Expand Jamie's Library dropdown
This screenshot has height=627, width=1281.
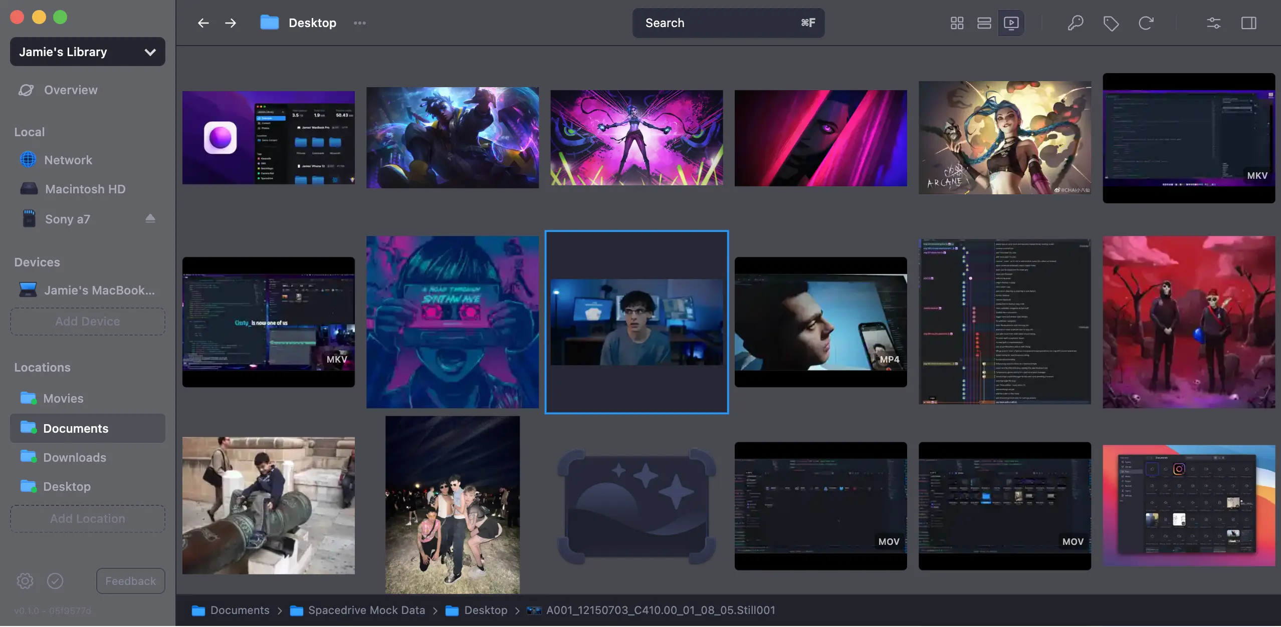click(88, 52)
